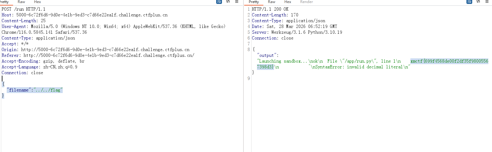Click the User-Agent Mozilla/5.0 header line
The width and height of the screenshot is (492, 152).
tap(114, 26)
